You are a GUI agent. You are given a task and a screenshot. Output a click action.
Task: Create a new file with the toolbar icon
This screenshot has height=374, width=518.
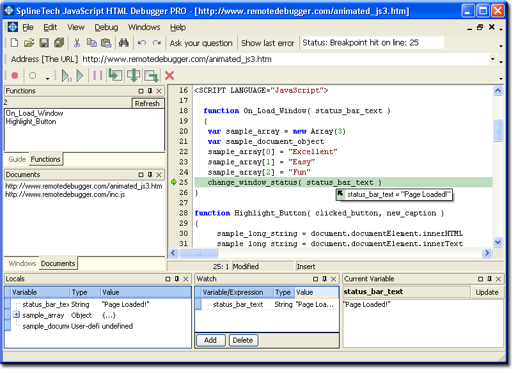[14, 43]
